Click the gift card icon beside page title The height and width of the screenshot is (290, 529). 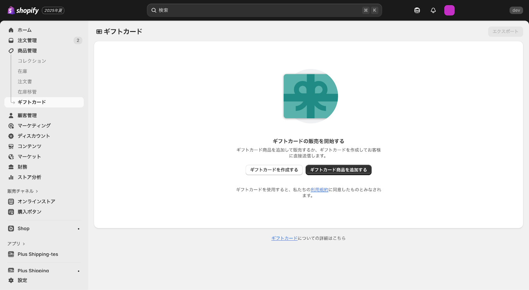(x=99, y=32)
